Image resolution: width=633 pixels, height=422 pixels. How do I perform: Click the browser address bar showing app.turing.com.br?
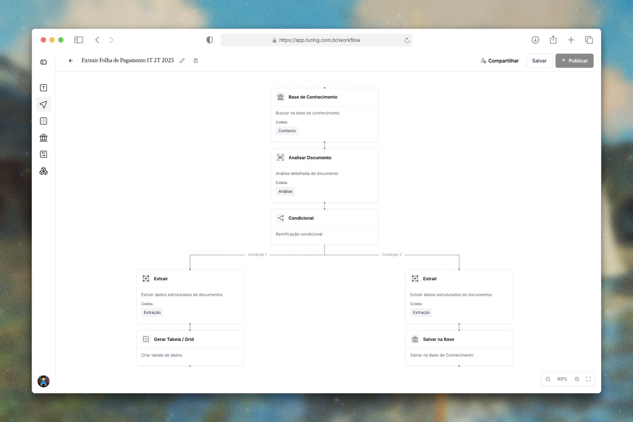click(316, 40)
